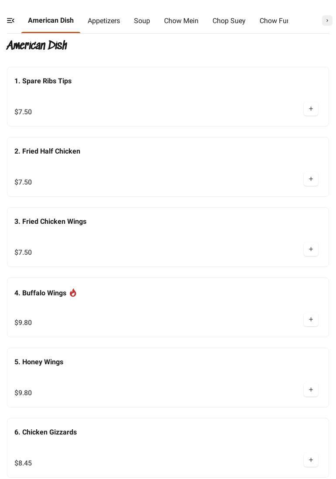Open the Spare Ribs Tips item details
Viewport: 336px width, 479px height.
43,81
